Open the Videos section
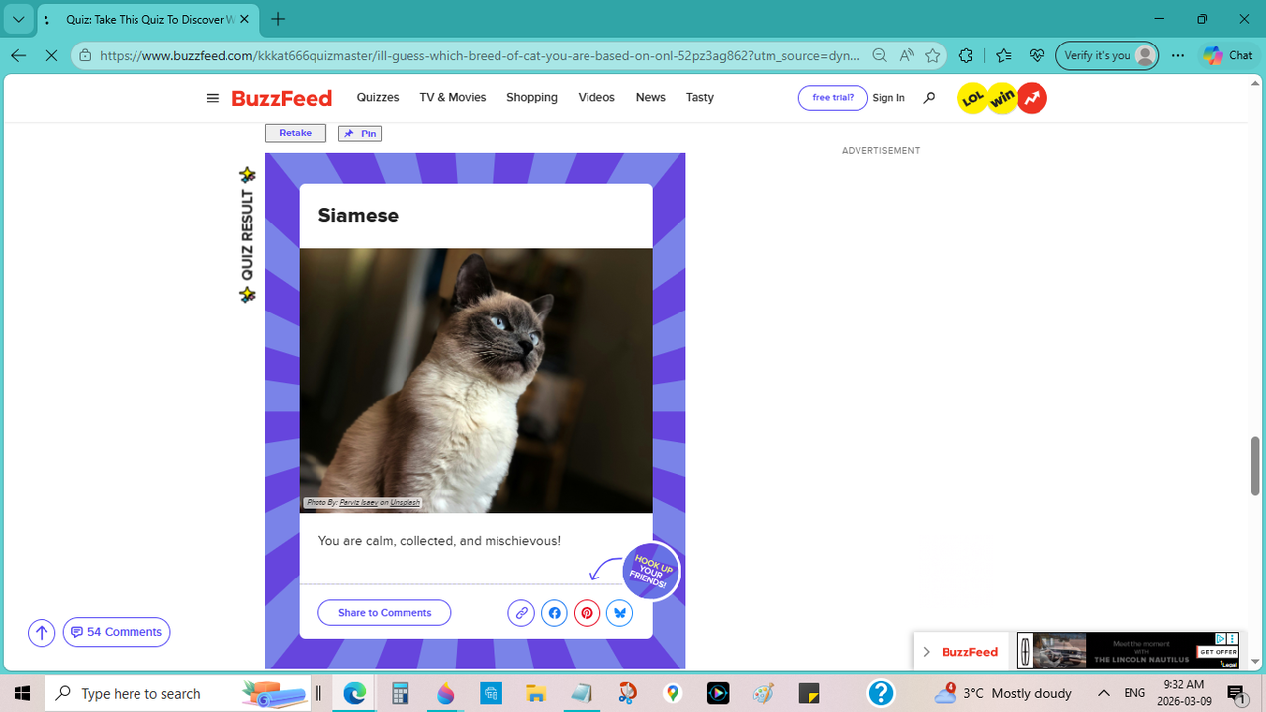 596,97
